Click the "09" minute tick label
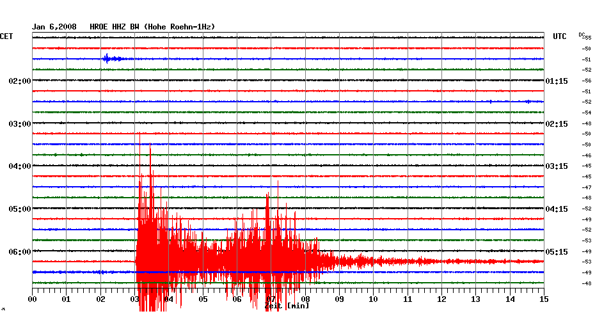The width and height of the screenshot is (595, 316). click(339, 299)
